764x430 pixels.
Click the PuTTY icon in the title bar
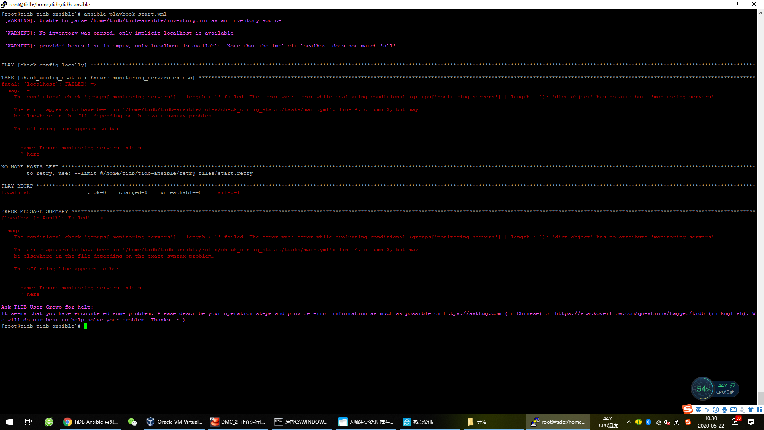pos(4,4)
